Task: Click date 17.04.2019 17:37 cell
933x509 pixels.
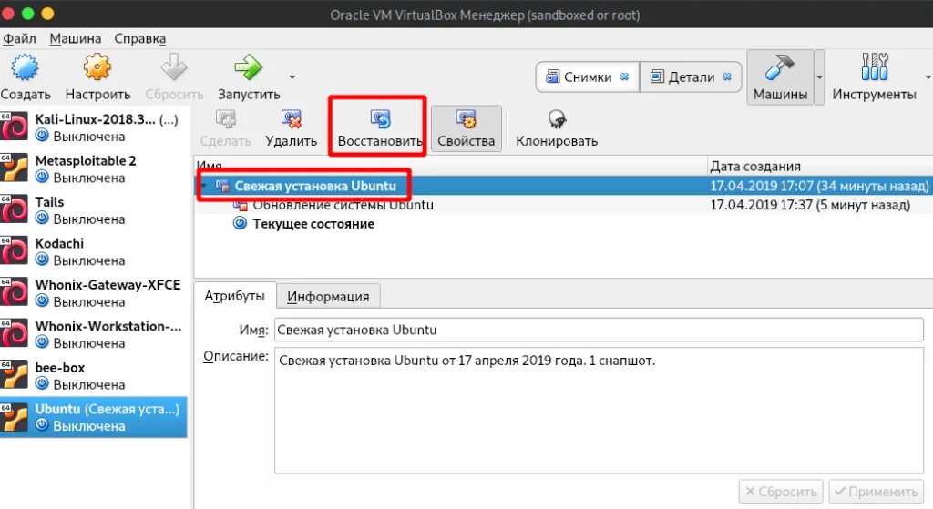Action: coord(810,205)
